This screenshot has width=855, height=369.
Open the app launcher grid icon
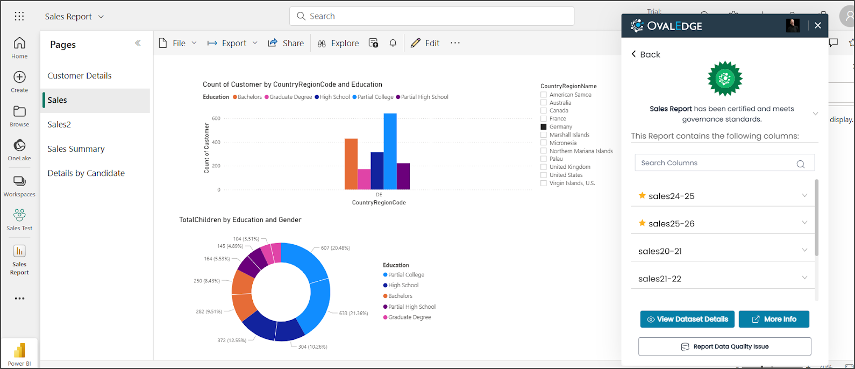(19, 16)
